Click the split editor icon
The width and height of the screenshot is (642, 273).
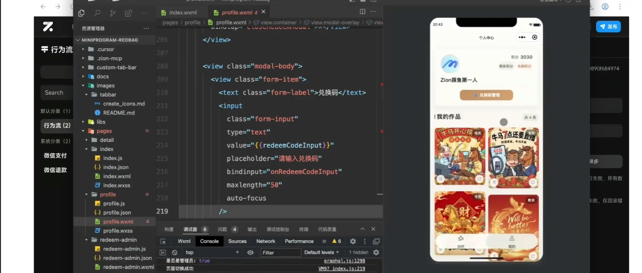tap(362, 12)
